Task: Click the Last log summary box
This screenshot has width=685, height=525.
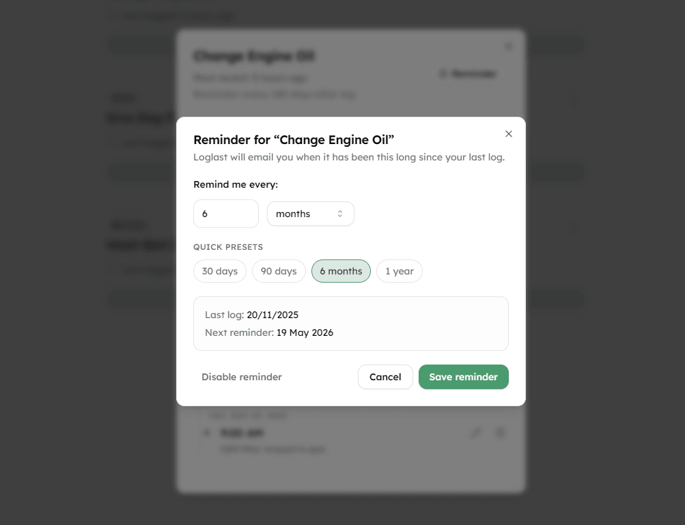Action: pyautogui.click(x=350, y=323)
